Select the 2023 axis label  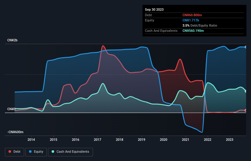click(x=230, y=140)
